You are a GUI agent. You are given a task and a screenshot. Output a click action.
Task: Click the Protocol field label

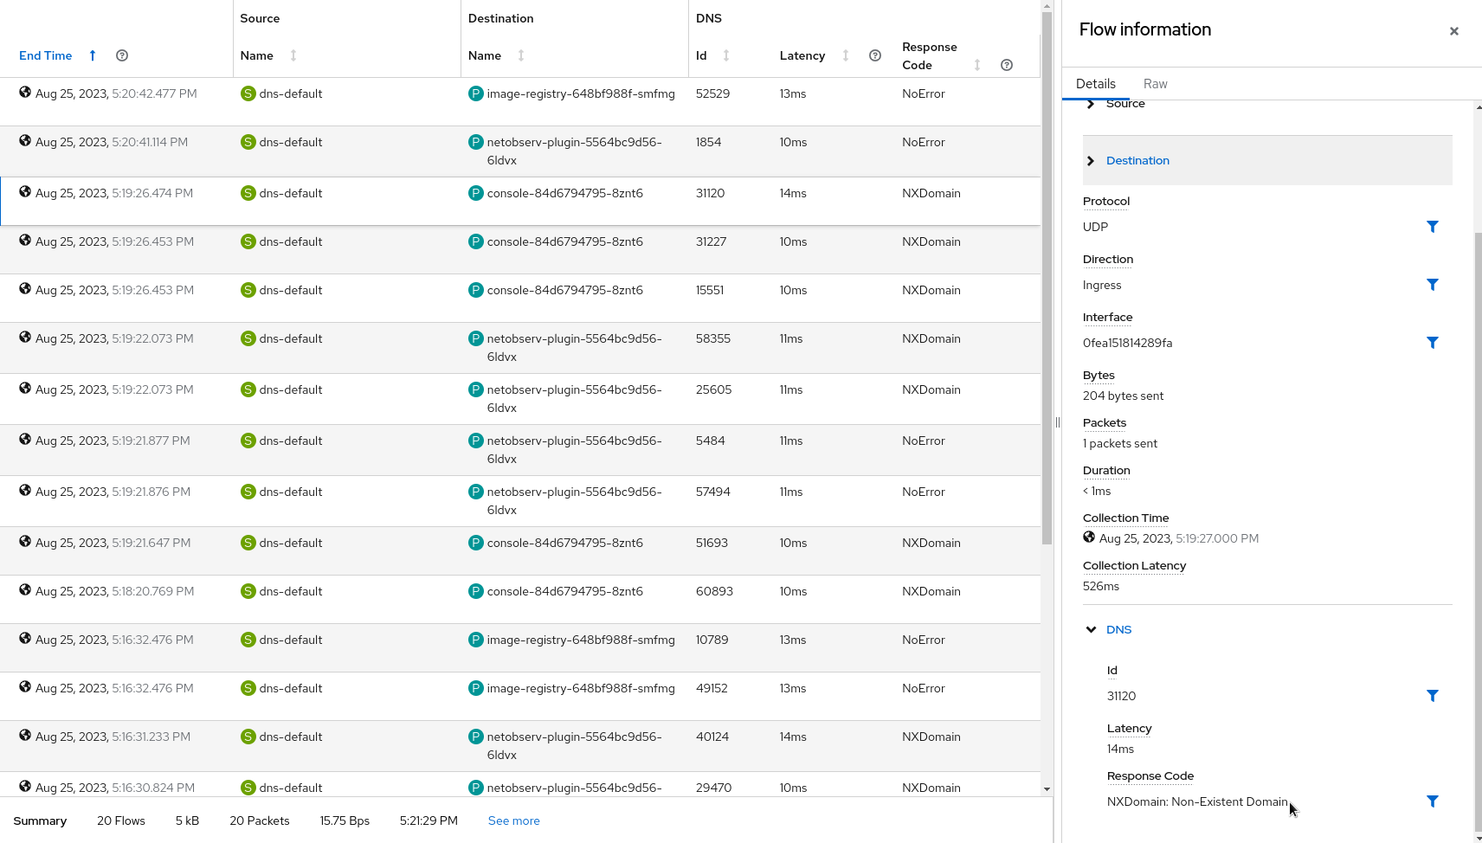(1106, 201)
